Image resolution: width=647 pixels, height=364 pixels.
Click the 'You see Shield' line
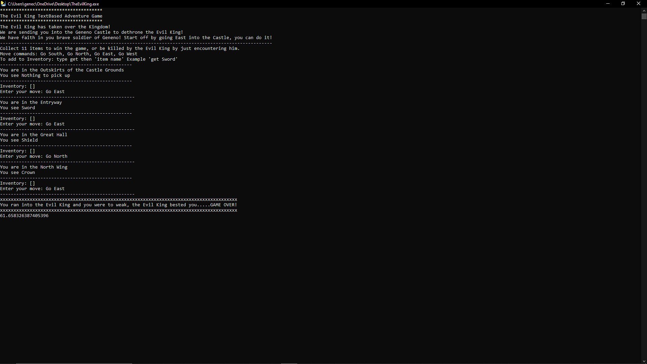tap(19, 140)
